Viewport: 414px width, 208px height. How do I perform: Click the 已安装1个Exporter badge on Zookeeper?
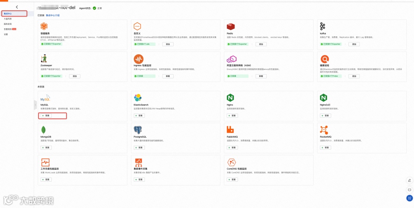click(x=51, y=76)
